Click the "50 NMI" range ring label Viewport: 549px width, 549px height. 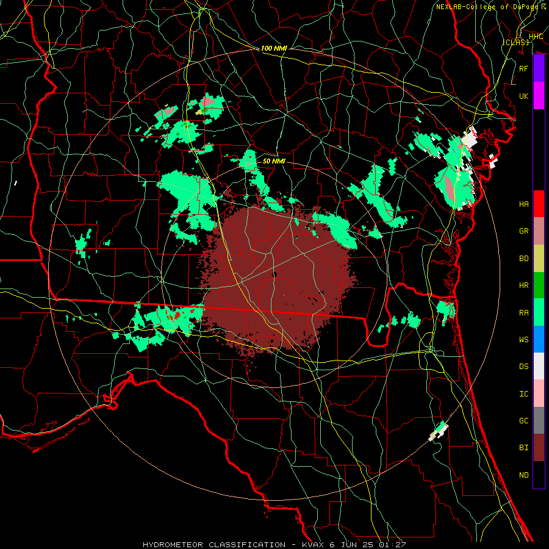[x=274, y=161]
